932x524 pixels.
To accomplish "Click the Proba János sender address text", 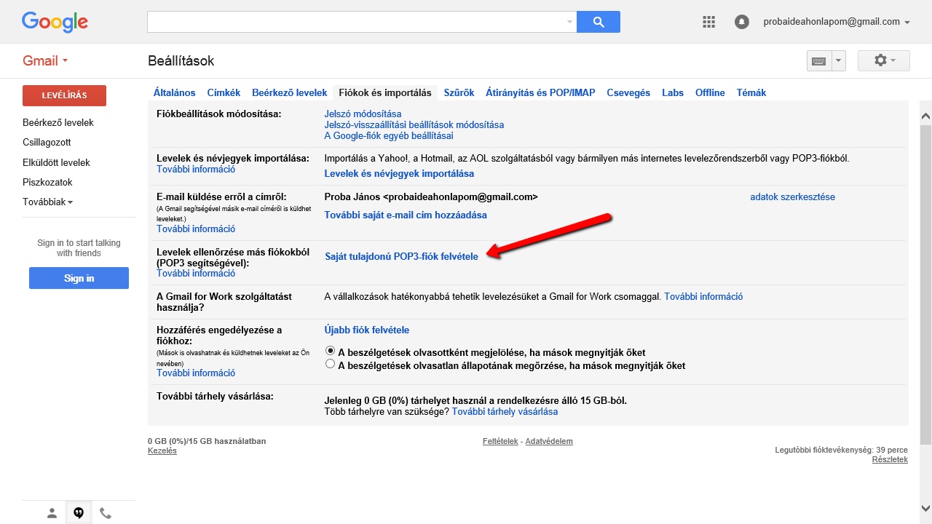I will (431, 196).
